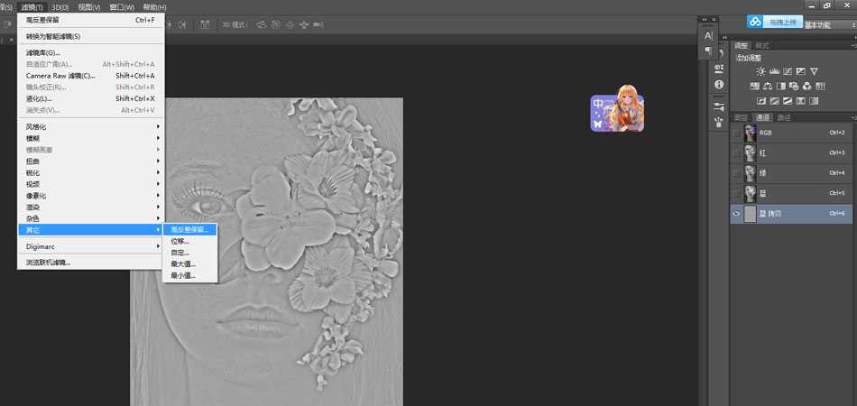Add a Brightness/Contrast adjustment

[x=760, y=71]
